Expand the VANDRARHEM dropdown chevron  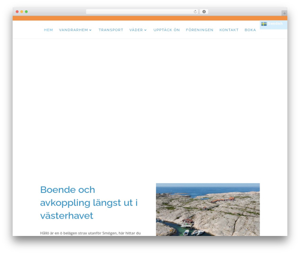coord(90,30)
